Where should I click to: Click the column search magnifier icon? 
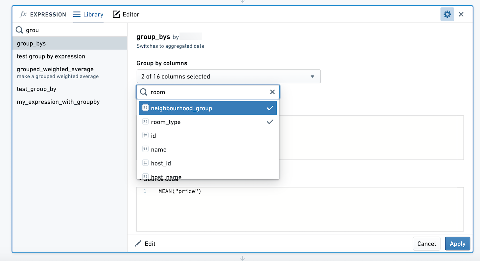144,92
